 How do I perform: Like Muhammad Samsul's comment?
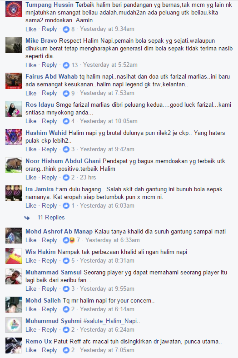click(31, 288)
